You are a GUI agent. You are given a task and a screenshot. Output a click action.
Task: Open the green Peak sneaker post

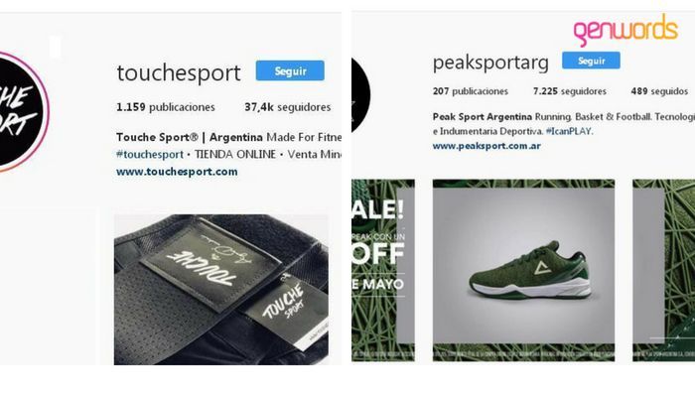(523, 270)
